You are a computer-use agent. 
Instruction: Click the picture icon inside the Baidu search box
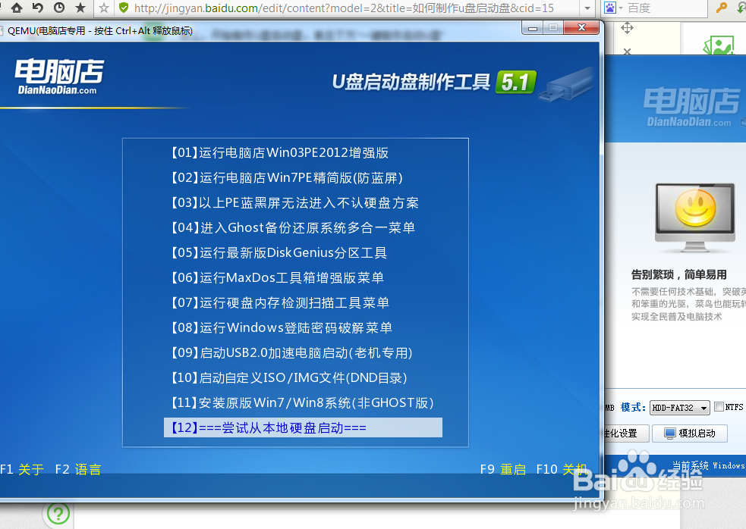pos(611,10)
